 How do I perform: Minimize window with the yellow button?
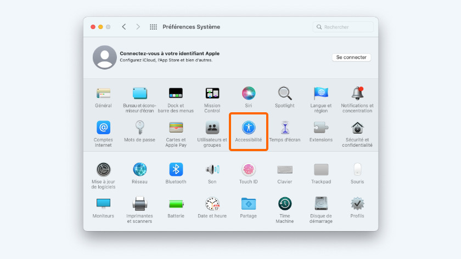pyautogui.click(x=100, y=27)
